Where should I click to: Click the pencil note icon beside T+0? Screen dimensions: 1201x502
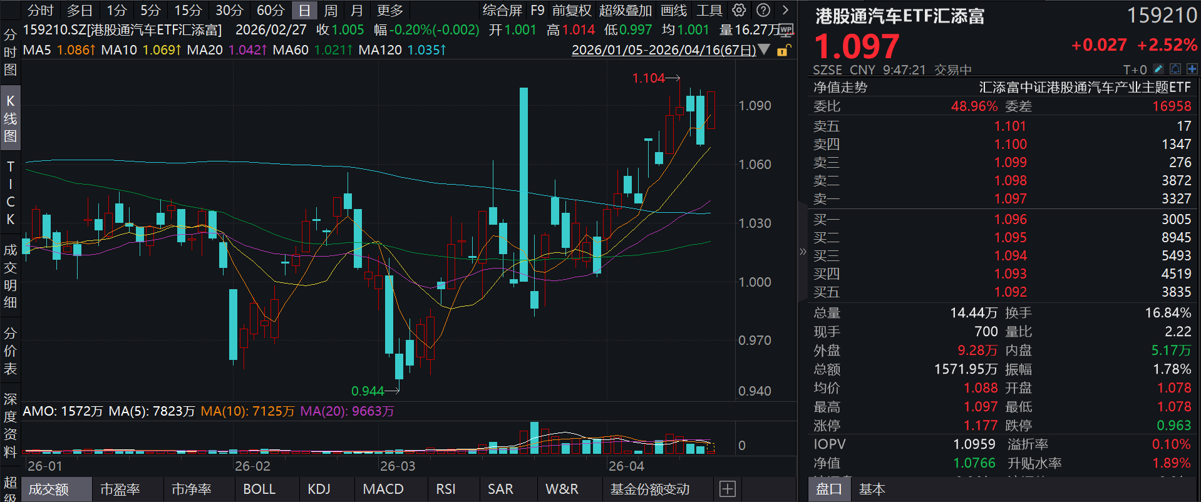click(1158, 69)
